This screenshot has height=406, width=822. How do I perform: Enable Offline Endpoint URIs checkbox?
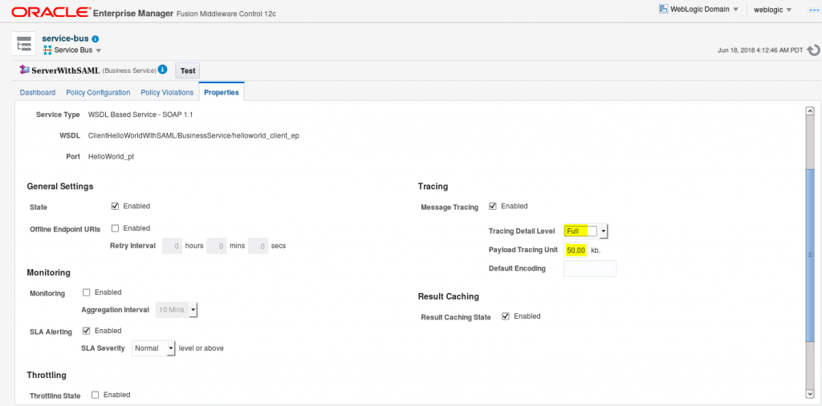tap(115, 228)
